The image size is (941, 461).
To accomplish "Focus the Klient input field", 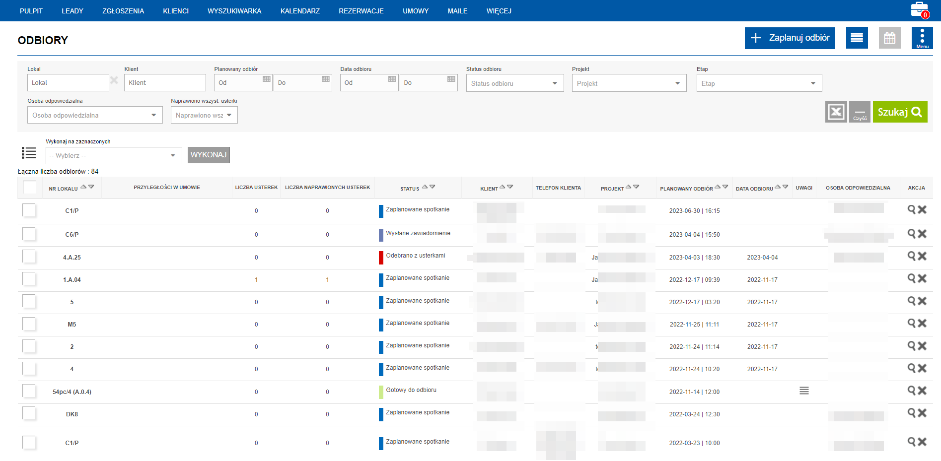I will tap(165, 82).
